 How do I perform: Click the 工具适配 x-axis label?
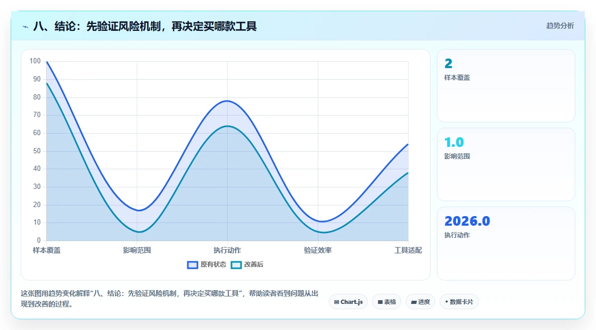point(408,250)
